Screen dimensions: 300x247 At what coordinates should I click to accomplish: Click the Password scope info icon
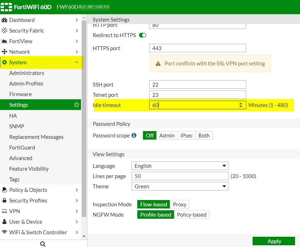(x=134, y=135)
